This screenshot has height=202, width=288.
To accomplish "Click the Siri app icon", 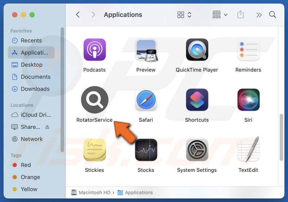I will pos(248,100).
